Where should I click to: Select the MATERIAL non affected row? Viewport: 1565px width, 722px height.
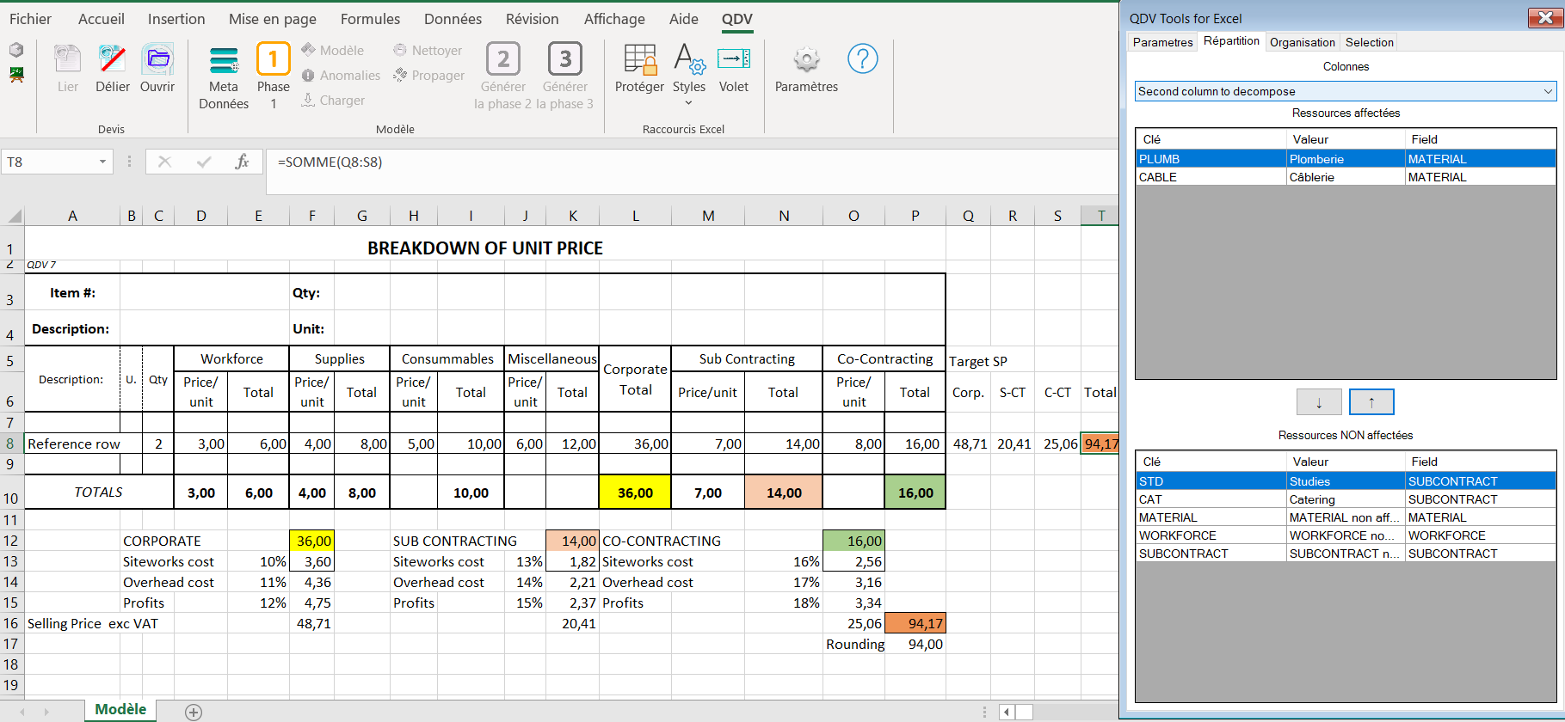tap(1346, 517)
